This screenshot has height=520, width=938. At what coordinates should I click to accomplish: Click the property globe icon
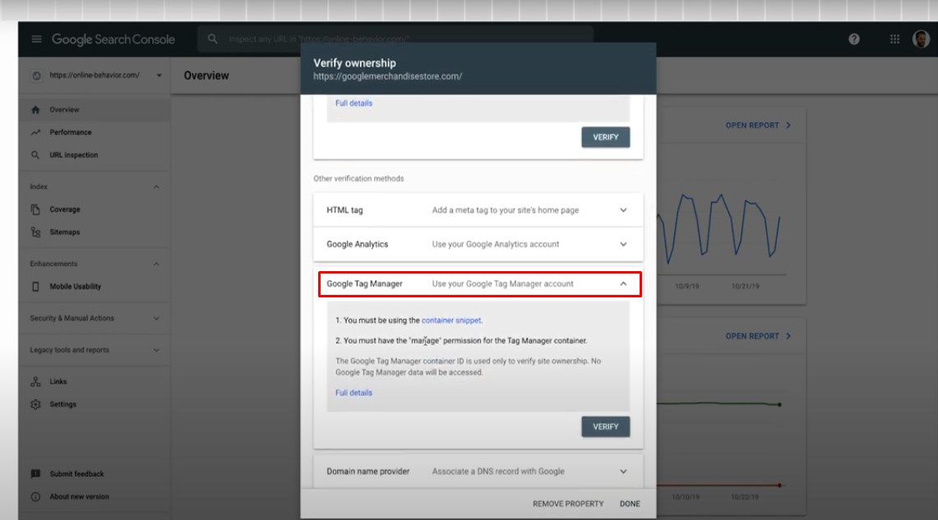click(36, 76)
